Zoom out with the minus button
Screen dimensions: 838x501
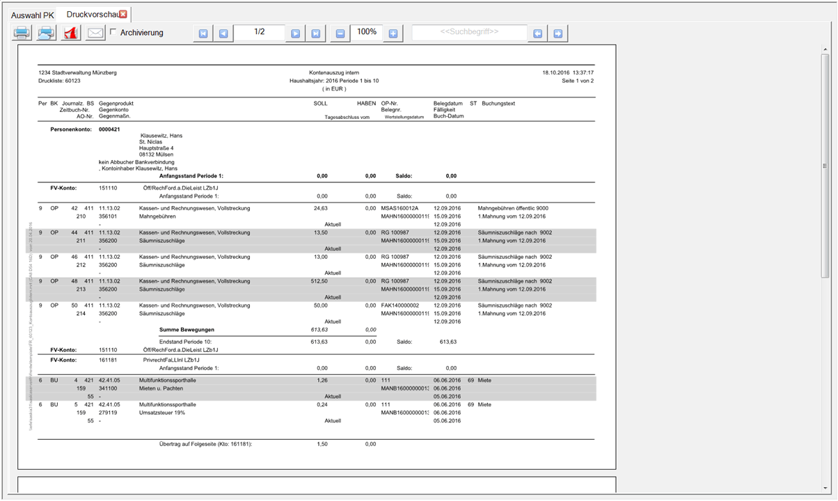coord(340,33)
